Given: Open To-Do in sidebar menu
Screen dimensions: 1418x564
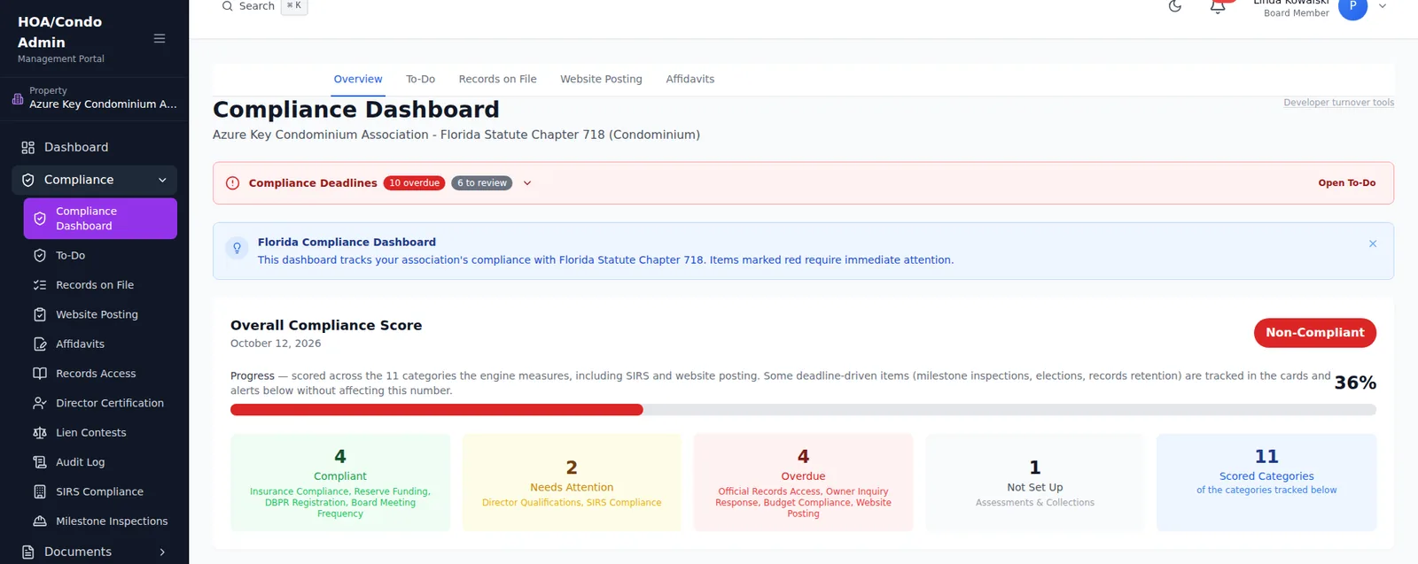Looking at the screenshot, I should 100,256.
